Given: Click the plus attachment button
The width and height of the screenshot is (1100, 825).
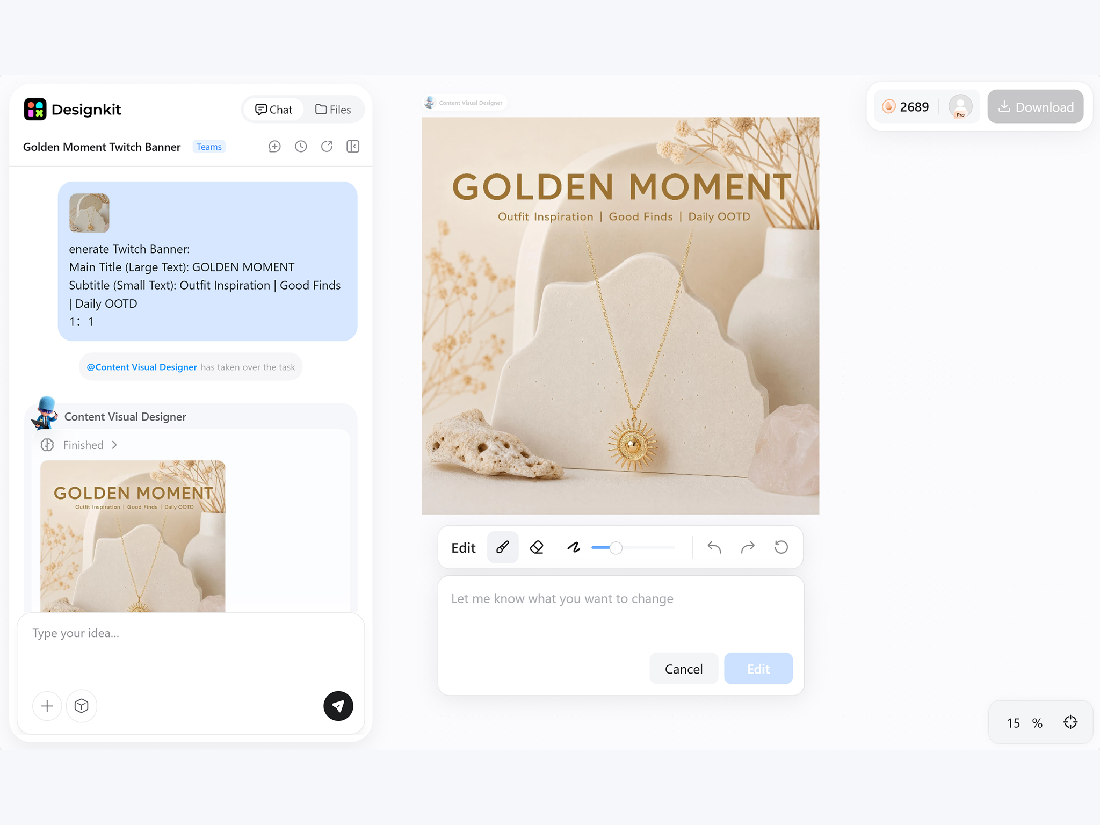Looking at the screenshot, I should [47, 706].
